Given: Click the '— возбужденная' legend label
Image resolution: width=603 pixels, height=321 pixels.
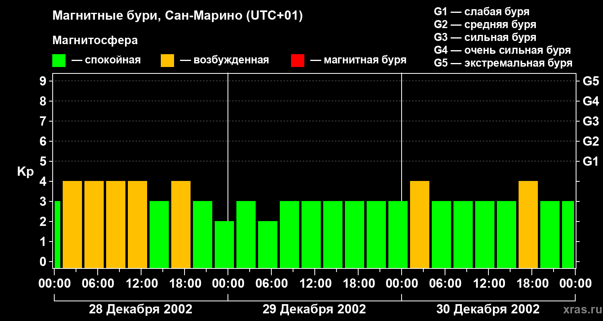Looking at the screenshot, I should (224, 61).
